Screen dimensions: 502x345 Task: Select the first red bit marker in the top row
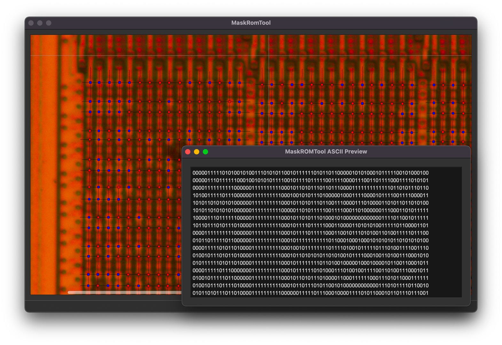point(140,82)
